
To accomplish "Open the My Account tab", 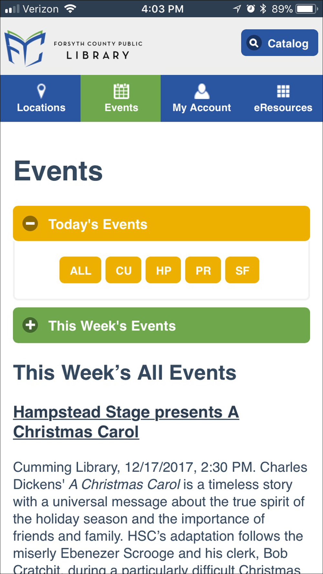I will click(202, 98).
